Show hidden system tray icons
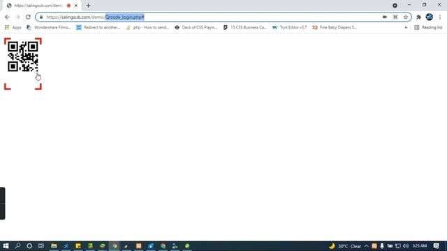The width and height of the screenshot is (447, 251). (366, 246)
